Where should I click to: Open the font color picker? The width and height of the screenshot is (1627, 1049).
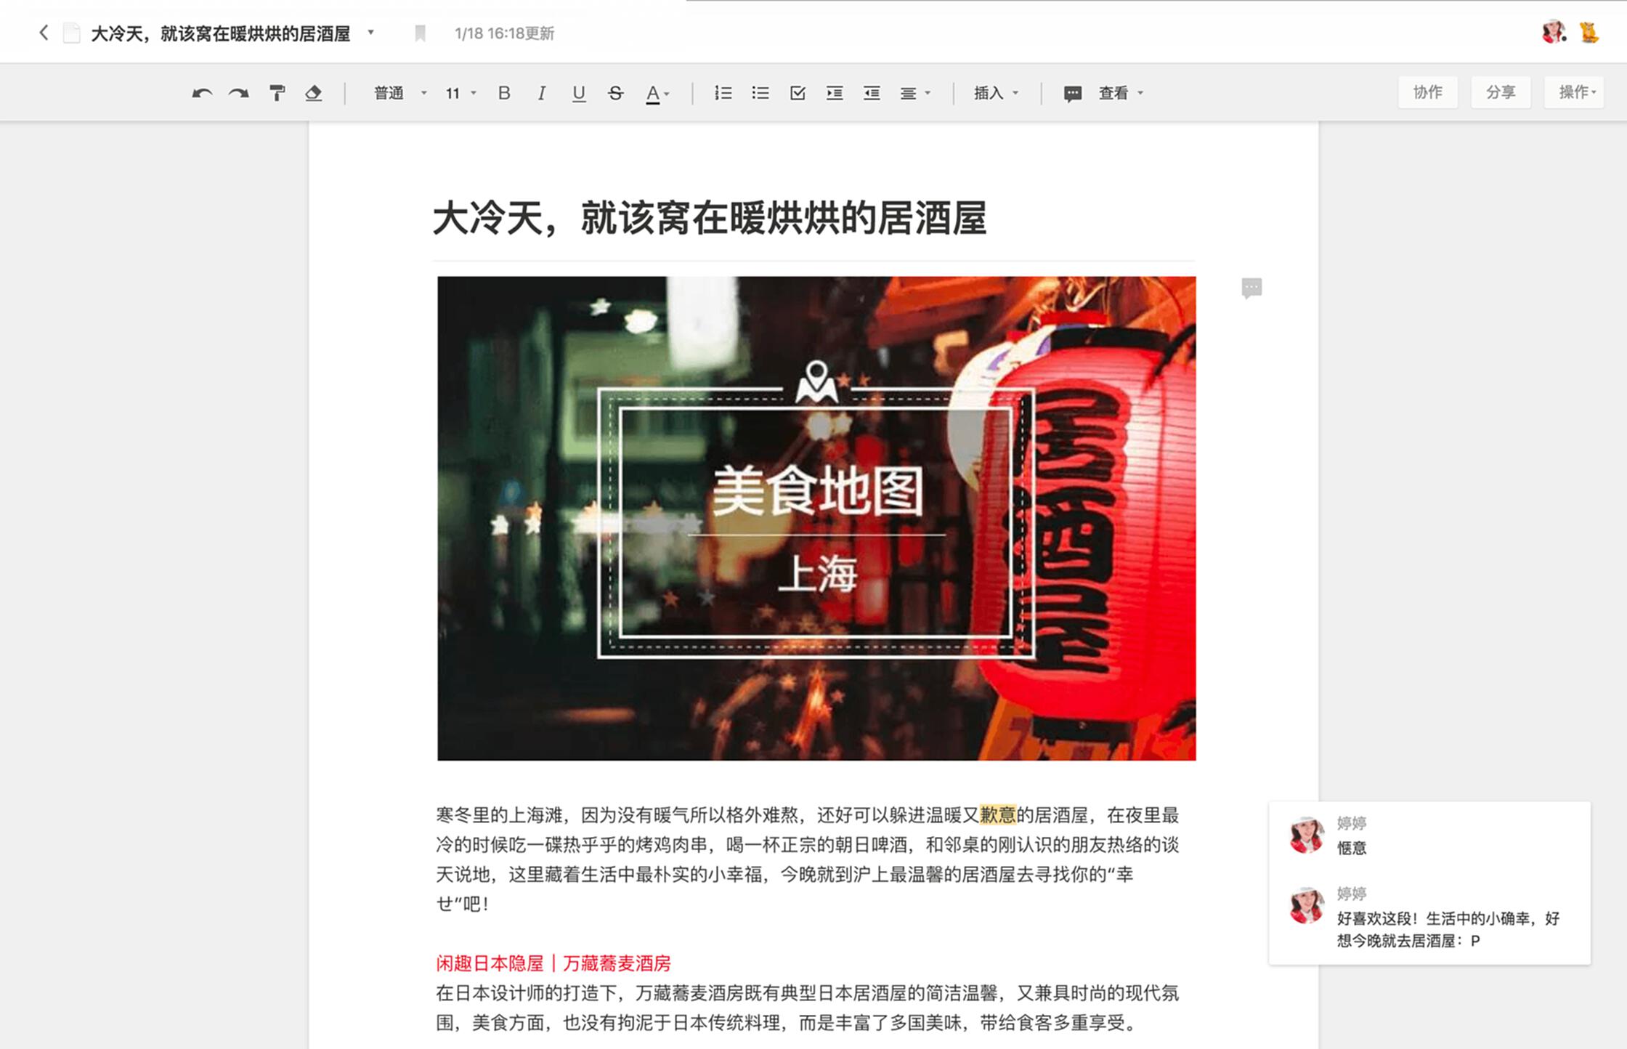point(657,93)
